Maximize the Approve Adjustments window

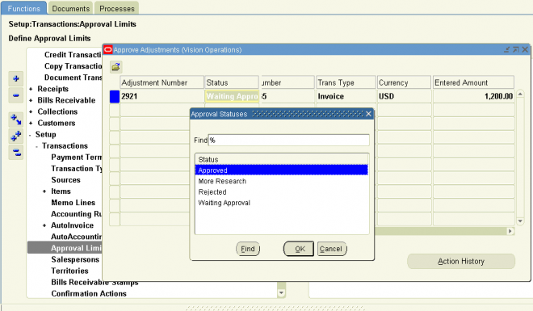[516, 49]
